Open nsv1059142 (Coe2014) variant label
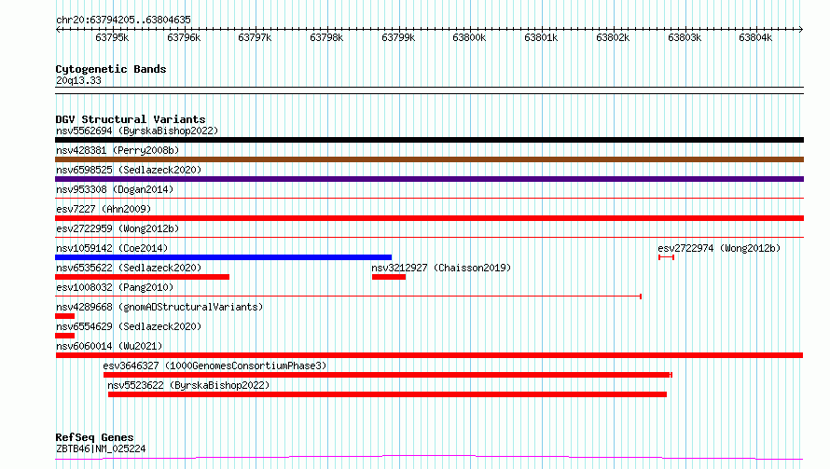 click(x=112, y=248)
